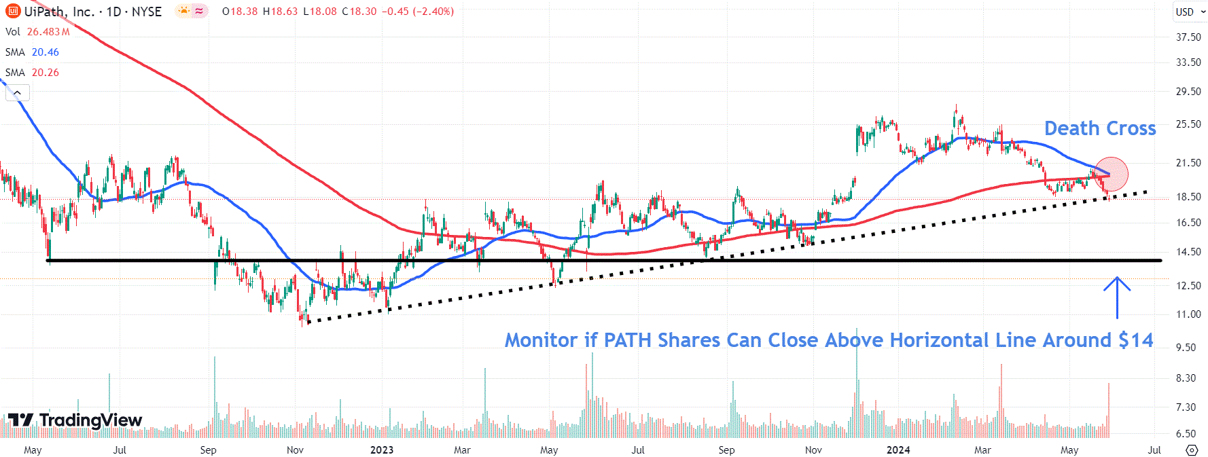The image size is (1208, 457).
Task: Select the blue SMA 20.46 legend
Action: [32, 52]
